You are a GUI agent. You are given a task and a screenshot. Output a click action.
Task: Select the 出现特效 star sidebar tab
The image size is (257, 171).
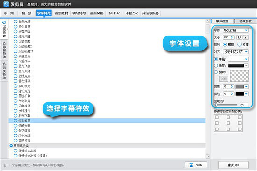tap(4, 29)
